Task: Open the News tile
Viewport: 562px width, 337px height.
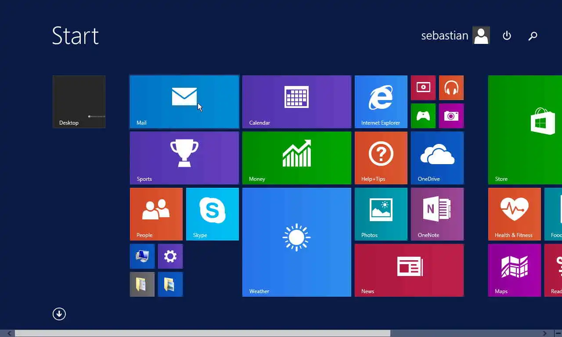Action: coord(409,270)
